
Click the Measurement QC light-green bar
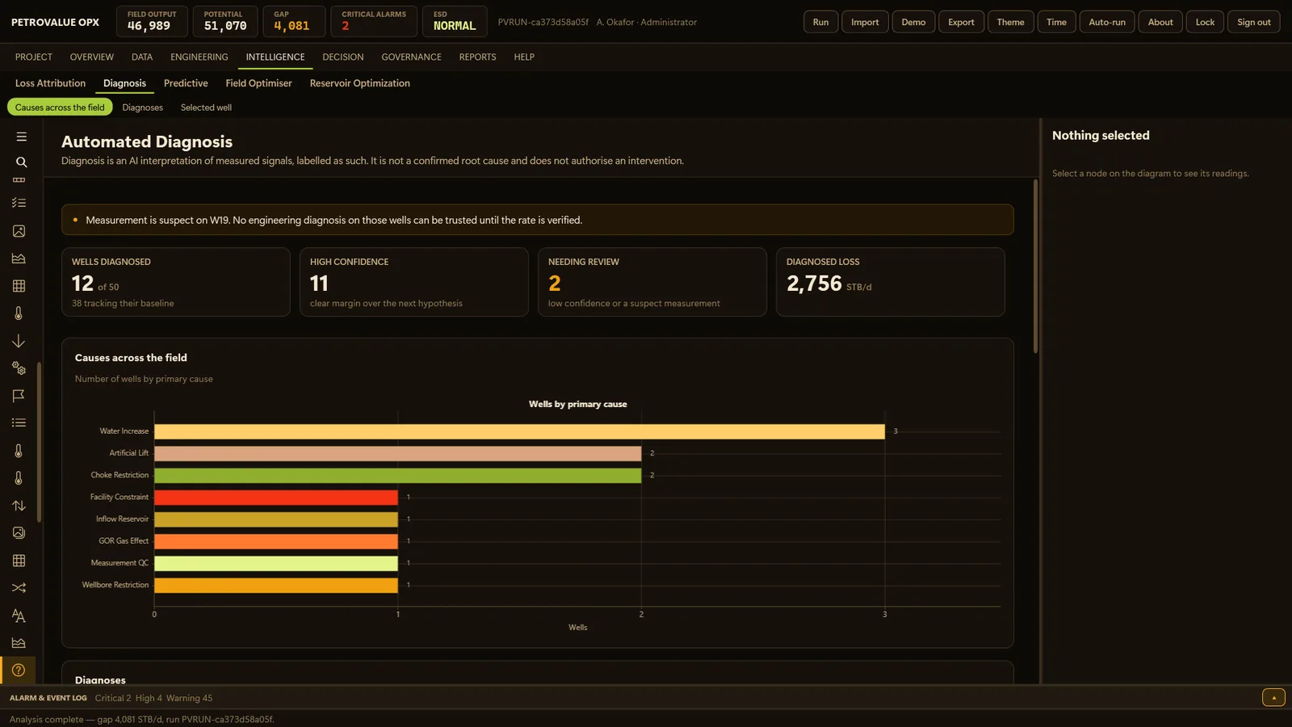(276, 563)
